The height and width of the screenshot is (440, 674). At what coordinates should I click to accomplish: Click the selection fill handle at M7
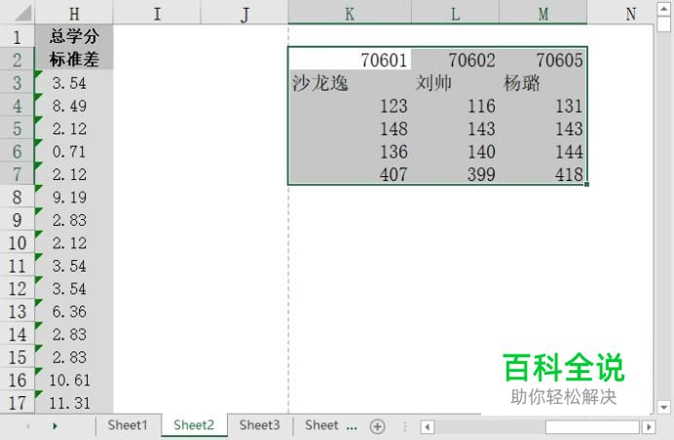pyautogui.click(x=586, y=184)
